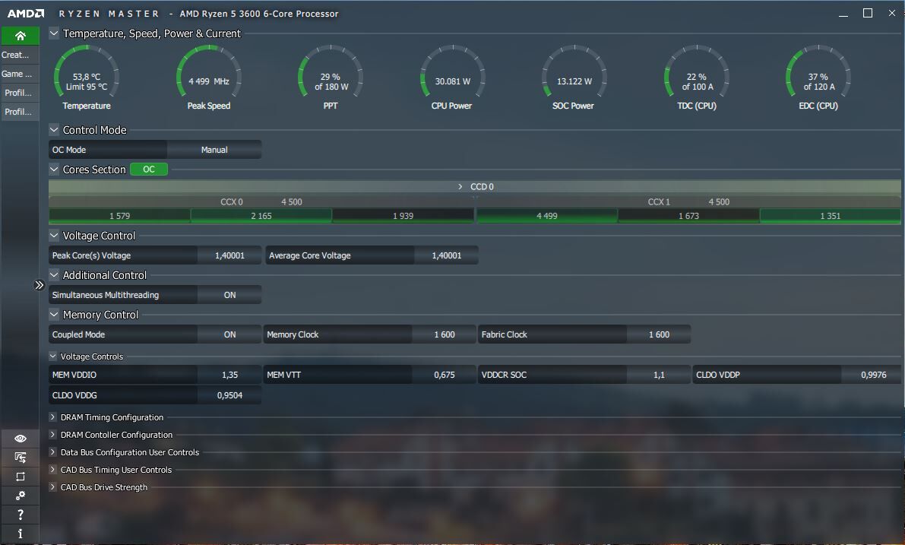
Task: Click the CCX 1 4 500 label
Action: click(x=688, y=202)
